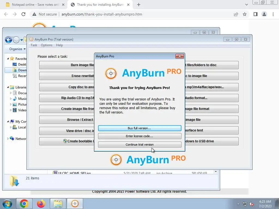Click Enter license code button
Screen dimensions: 279x209
point(140,136)
